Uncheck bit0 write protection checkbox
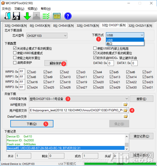This screenshot has height=166, width=157. 29,72
